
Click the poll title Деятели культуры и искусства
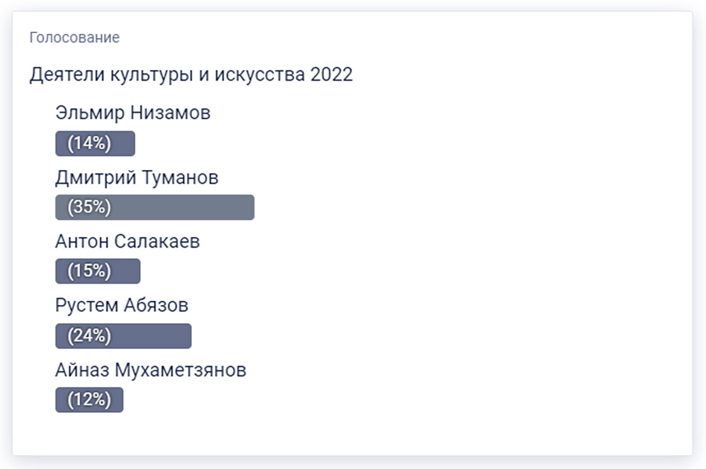(168, 75)
